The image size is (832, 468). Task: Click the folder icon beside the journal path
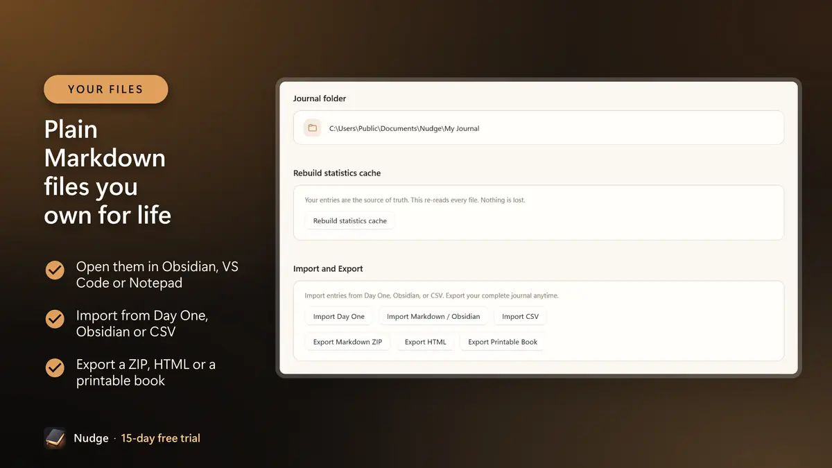(x=313, y=128)
